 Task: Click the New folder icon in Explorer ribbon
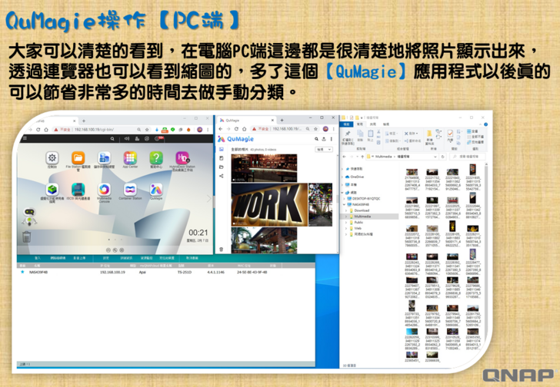[429, 137]
